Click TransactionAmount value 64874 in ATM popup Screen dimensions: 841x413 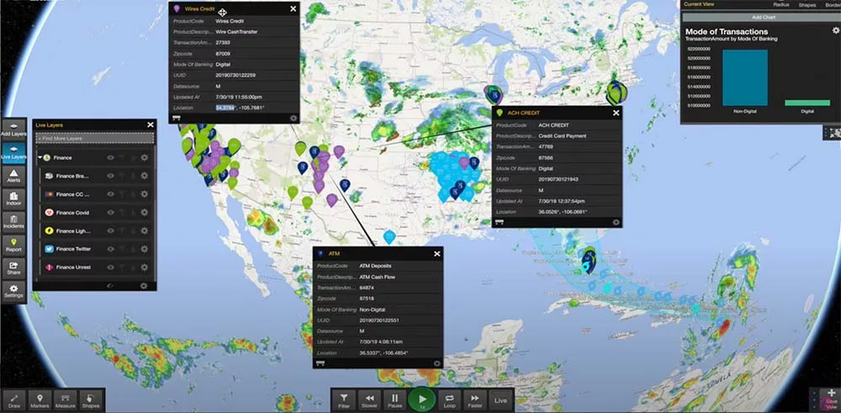click(x=367, y=288)
